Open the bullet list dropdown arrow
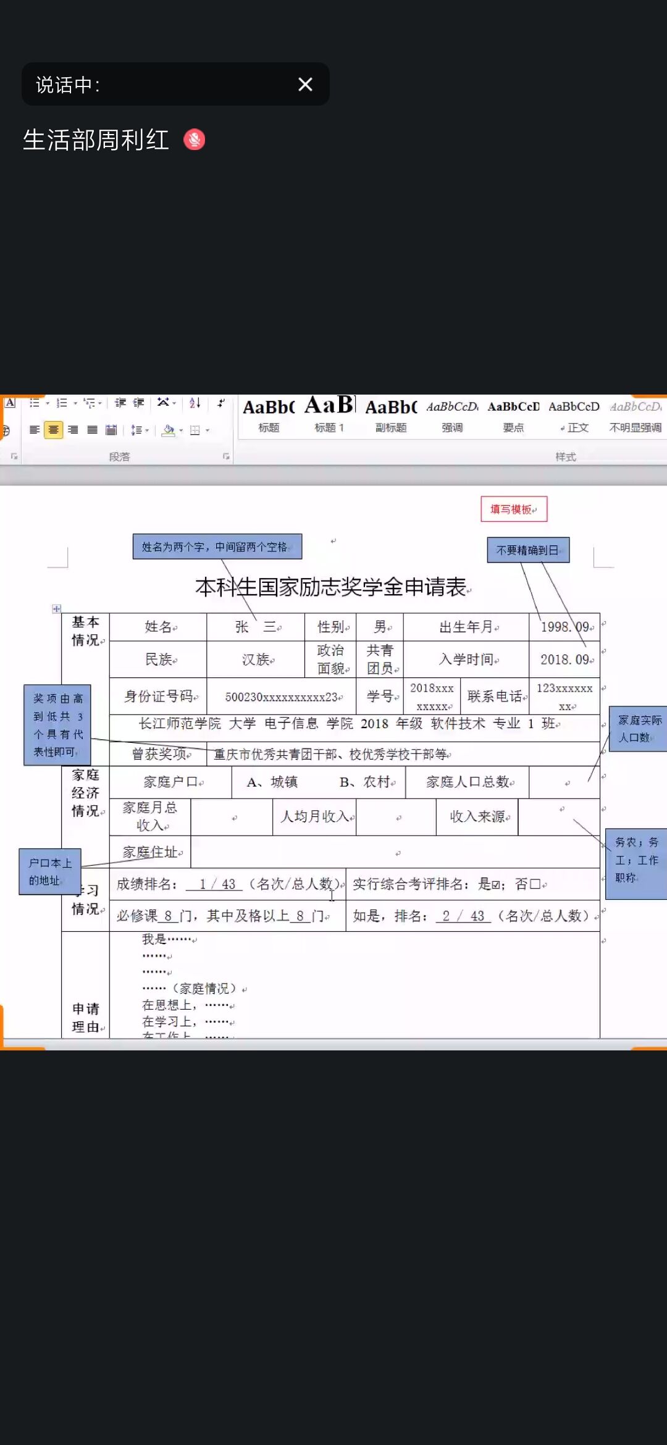667x1445 pixels. (48, 403)
